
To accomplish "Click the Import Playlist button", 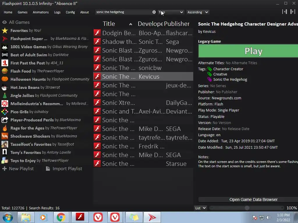I will [x=64, y=169].
